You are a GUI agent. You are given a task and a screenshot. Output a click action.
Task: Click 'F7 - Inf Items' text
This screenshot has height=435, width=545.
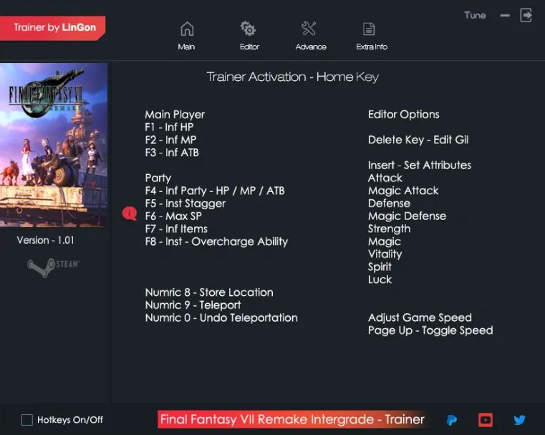click(176, 229)
